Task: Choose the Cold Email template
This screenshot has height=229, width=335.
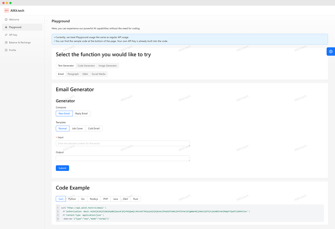Action: pos(94,128)
